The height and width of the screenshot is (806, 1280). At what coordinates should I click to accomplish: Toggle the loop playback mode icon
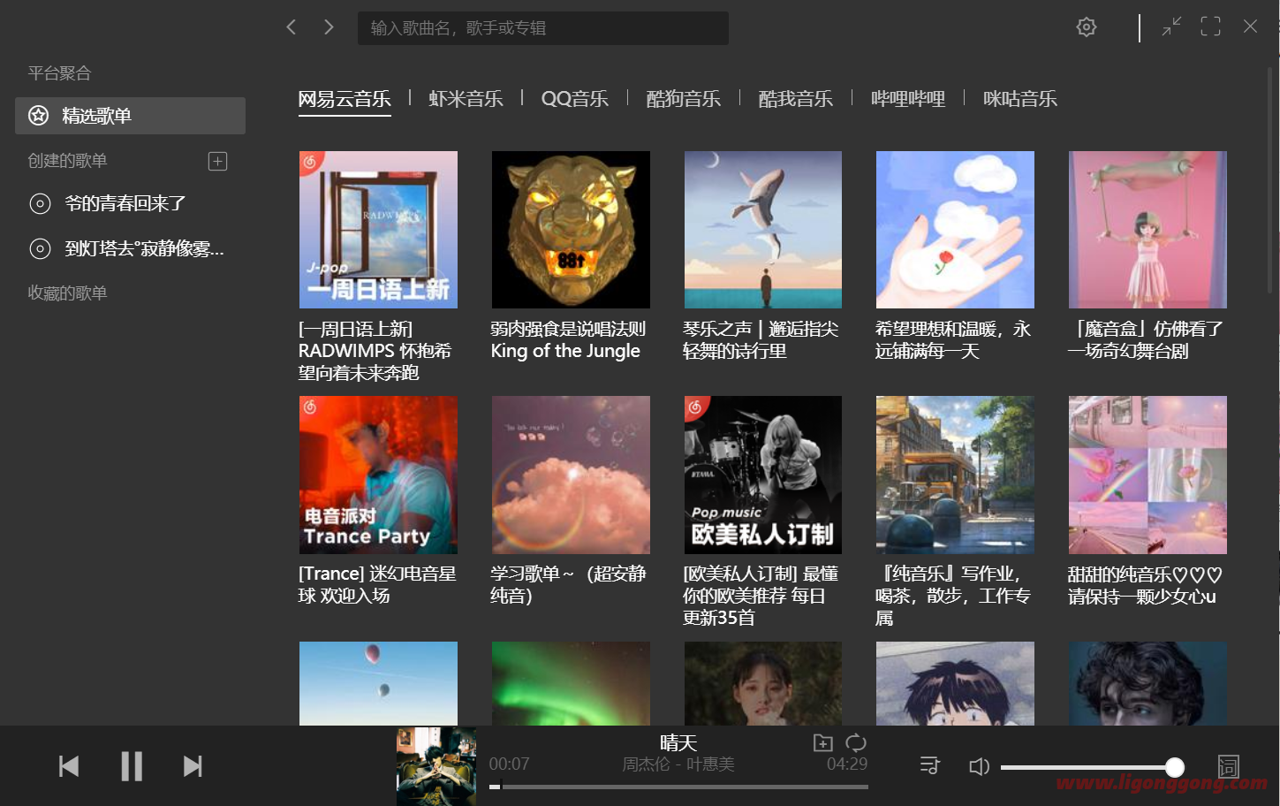(x=856, y=743)
